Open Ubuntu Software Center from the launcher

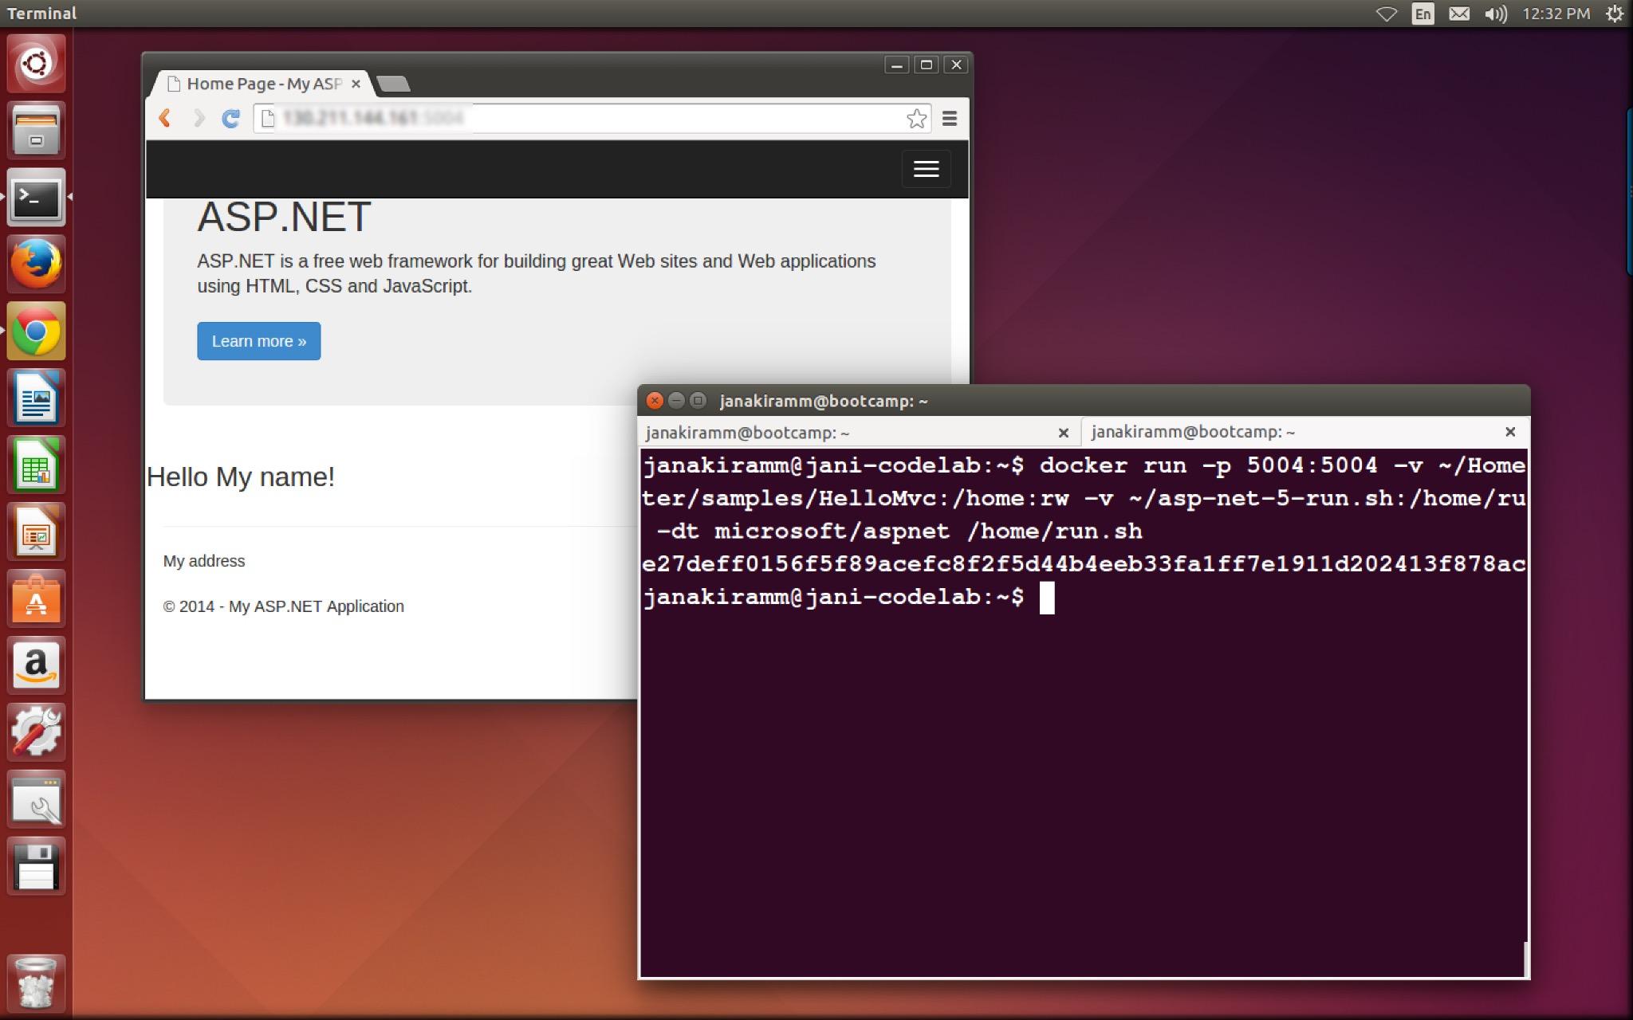[x=36, y=598]
